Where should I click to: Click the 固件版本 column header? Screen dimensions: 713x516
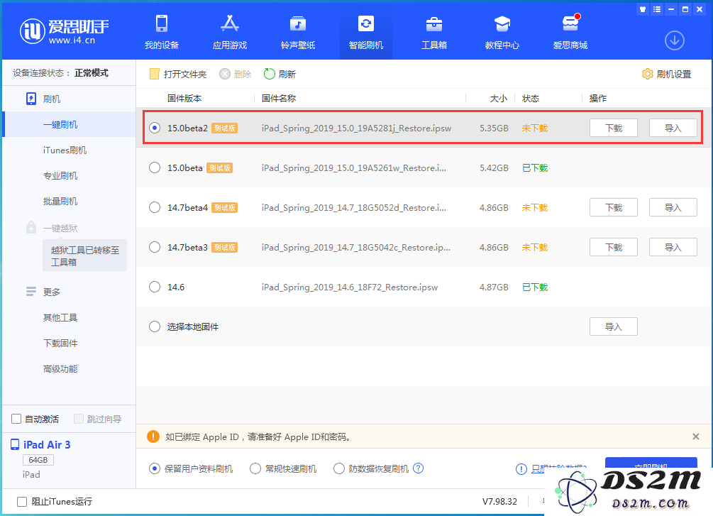pyautogui.click(x=184, y=98)
